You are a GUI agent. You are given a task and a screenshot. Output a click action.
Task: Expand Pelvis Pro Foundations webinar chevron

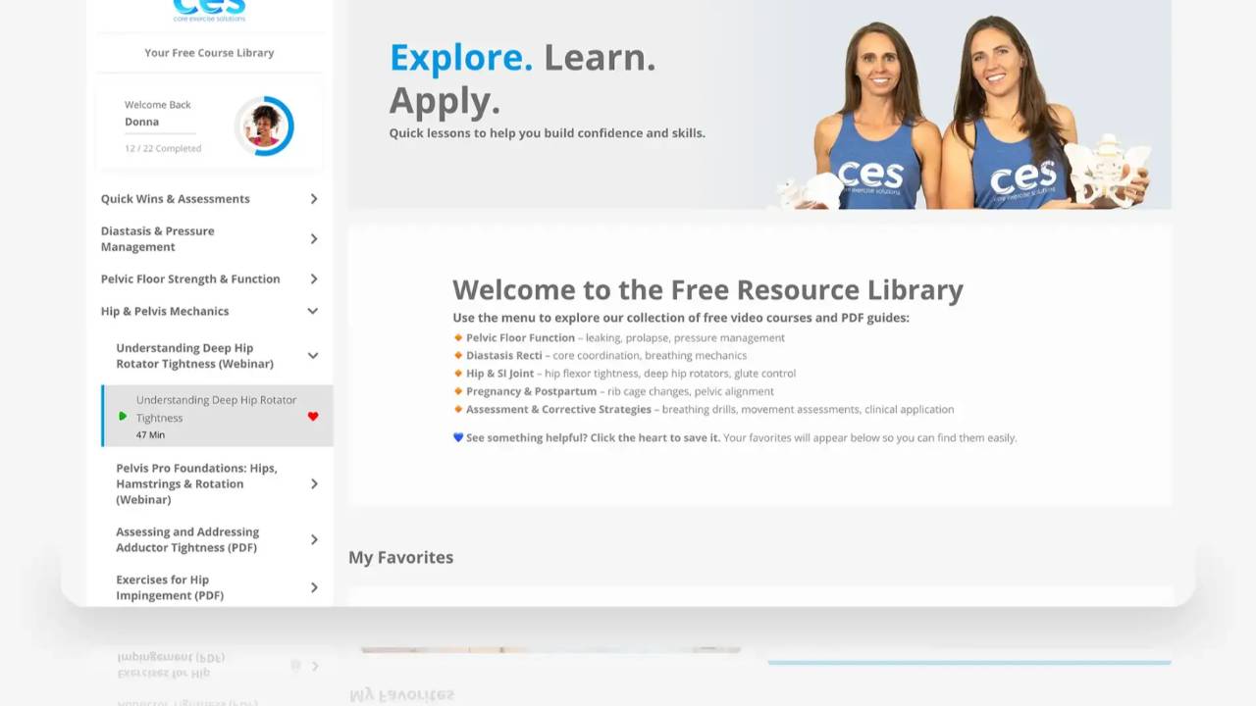314,484
